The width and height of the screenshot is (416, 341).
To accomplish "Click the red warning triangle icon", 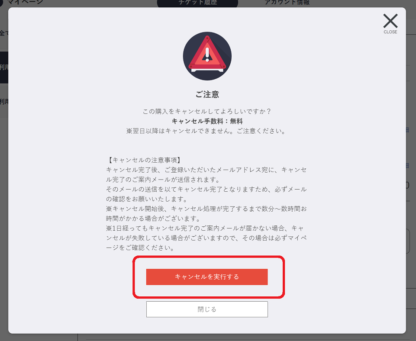I will pyautogui.click(x=207, y=53).
